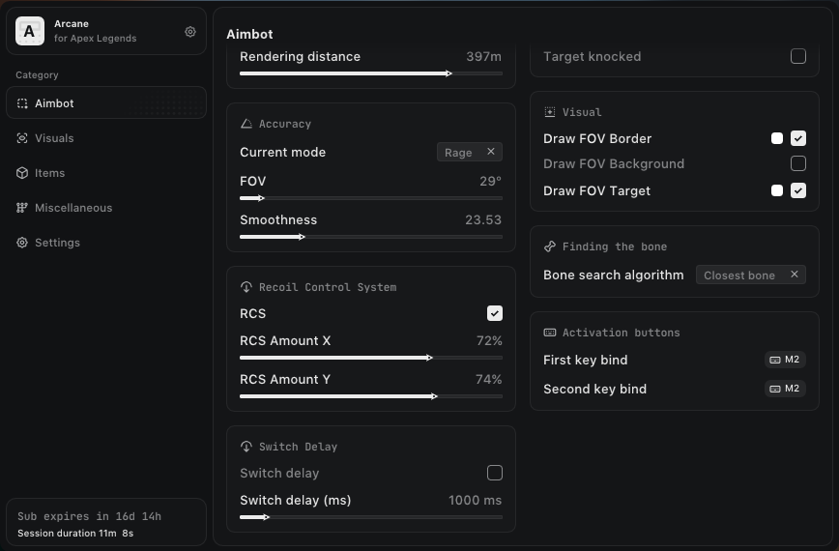Click the Miscellaneous grid icon in sidebar
839x551 pixels.
click(x=22, y=208)
